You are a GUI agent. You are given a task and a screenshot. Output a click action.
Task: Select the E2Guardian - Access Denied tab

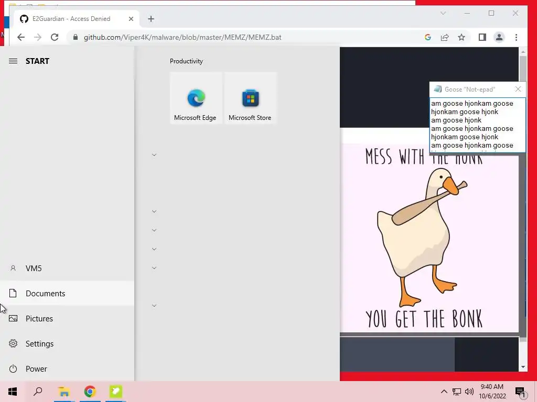coord(77,19)
